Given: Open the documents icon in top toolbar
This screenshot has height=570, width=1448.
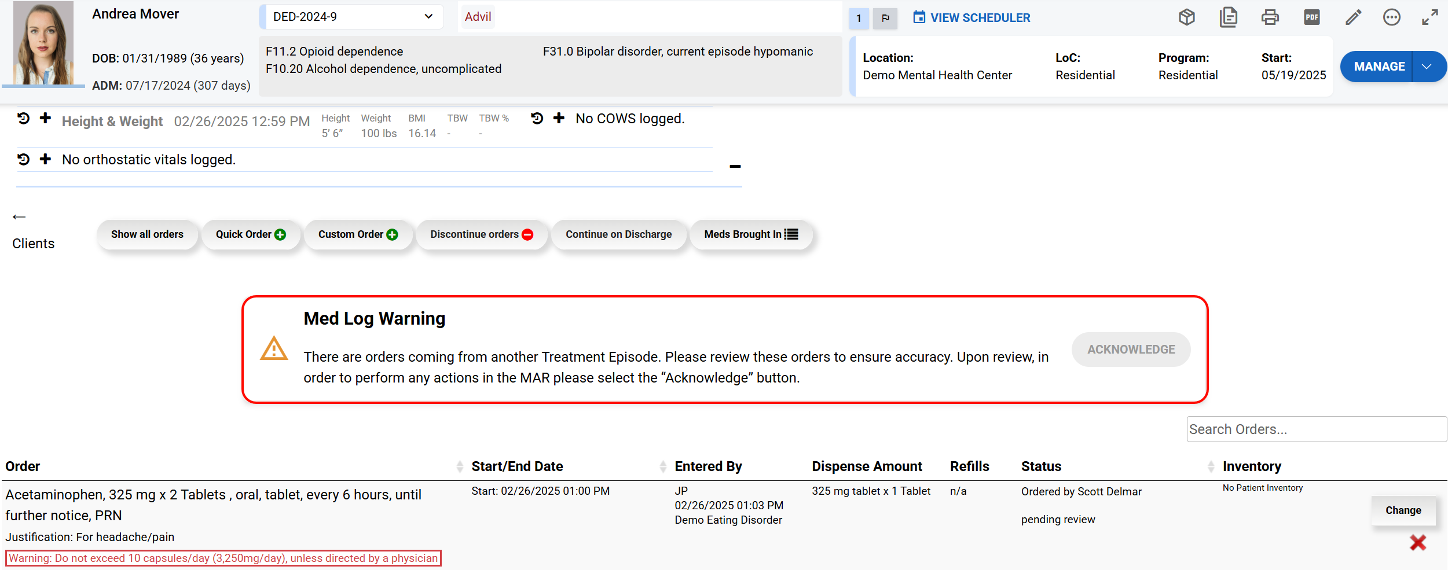Looking at the screenshot, I should [x=1228, y=17].
